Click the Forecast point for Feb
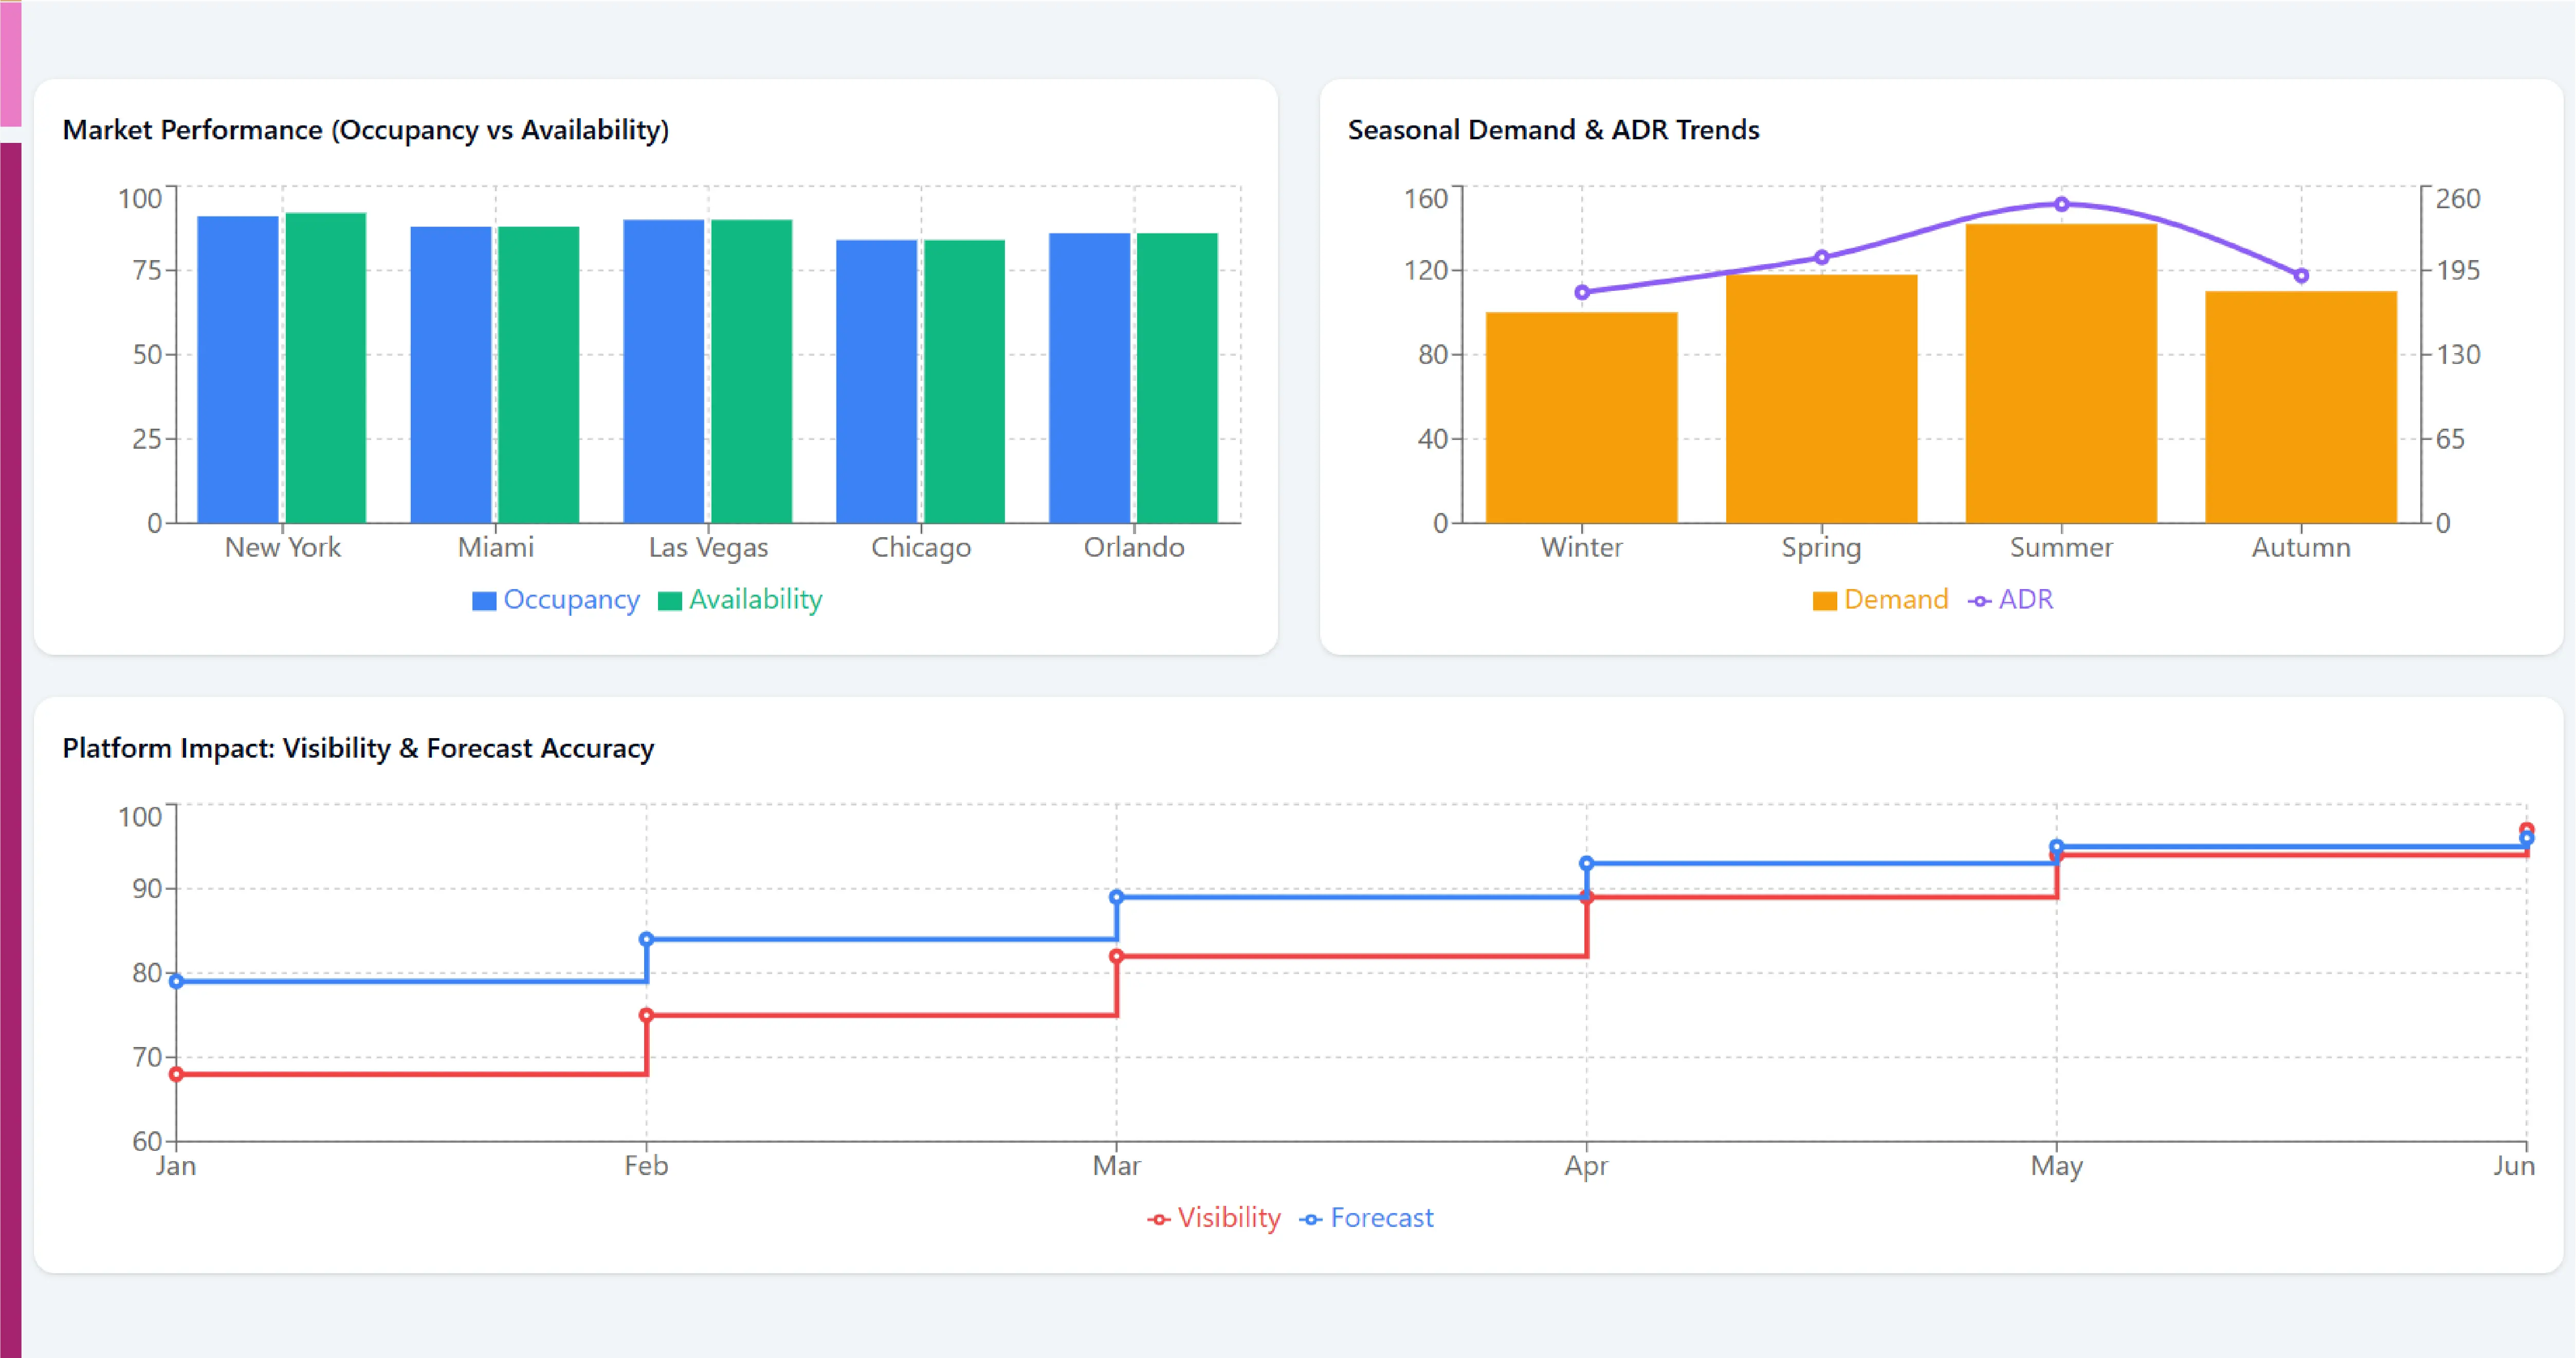This screenshot has width=2576, height=1358. (x=646, y=939)
